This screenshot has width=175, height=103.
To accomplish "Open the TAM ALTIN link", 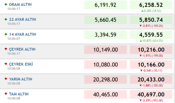I will (19, 94).
